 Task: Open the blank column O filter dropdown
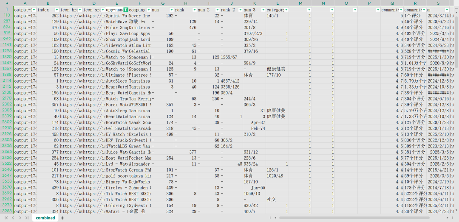tap(355, 10)
